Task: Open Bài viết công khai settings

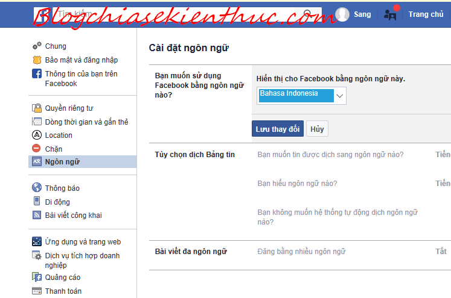Action: pyautogui.click(x=73, y=215)
